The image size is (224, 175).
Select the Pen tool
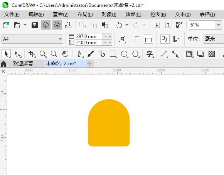tap(79, 54)
